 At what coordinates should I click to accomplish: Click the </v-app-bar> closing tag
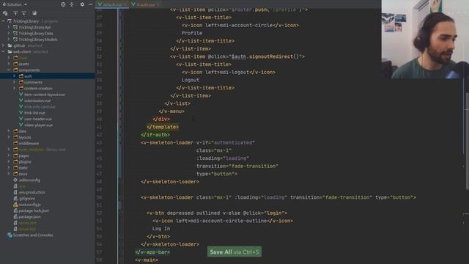point(152,252)
